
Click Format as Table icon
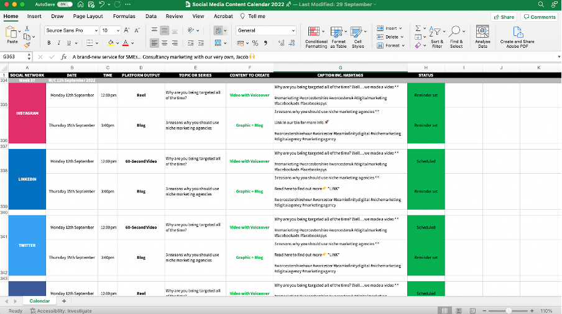tap(338, 37)
